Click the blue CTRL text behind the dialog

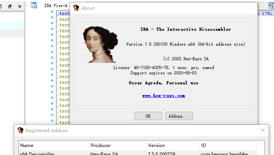tap(268, 14)
